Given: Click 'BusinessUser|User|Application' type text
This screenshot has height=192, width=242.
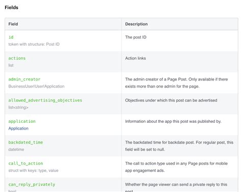Looking at the screenshot, I should click(x=36, y=87).
